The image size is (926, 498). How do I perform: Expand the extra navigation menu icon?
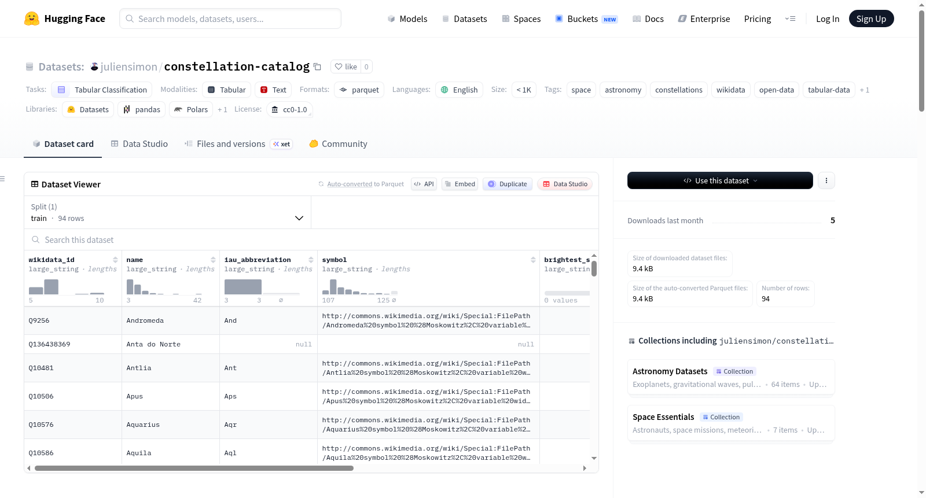(790, 19)
